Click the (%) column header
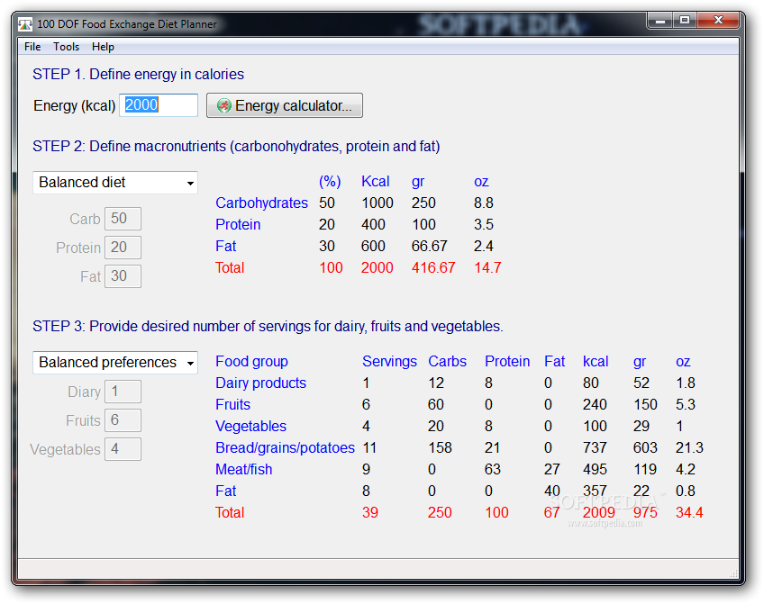Screen dimensions: 764x604 (x=330, y=182)
